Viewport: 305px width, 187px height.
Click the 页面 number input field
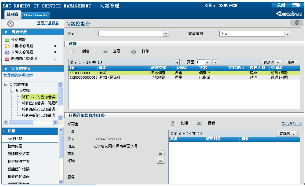(200, 62)
